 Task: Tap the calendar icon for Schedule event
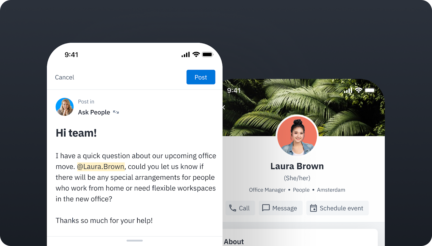[x=313, y=208]
